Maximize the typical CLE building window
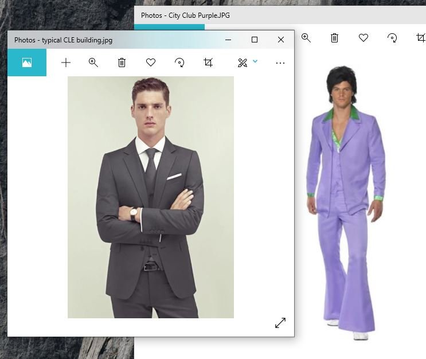 coord(255,40)
